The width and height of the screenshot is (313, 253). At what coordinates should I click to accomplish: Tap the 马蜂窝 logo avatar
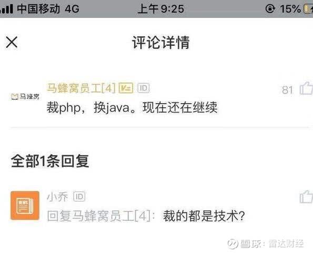tap(25, 97)
